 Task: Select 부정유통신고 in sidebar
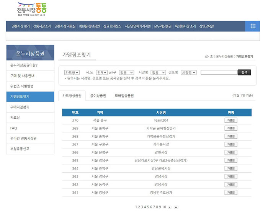[30, 149]
